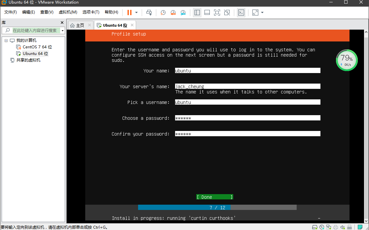Click the Profile setup header text
This screenshot has height=230, width=369.
[x=129, y=34]
